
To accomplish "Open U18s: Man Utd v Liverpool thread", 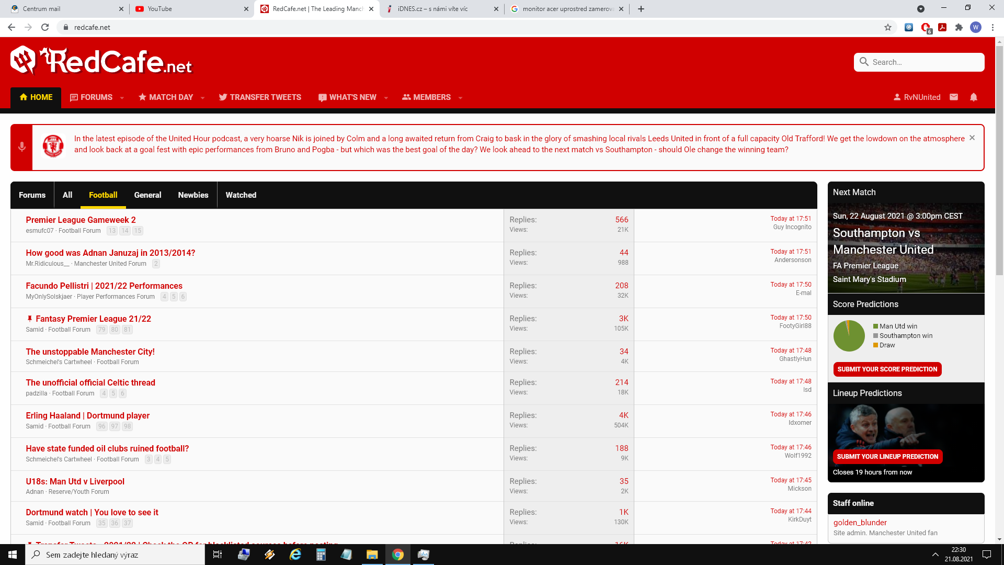I will tap(75, 481).
